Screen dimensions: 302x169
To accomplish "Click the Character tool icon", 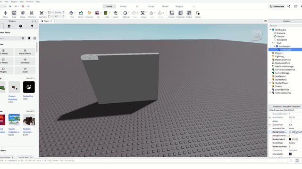I will pos(89,14).
